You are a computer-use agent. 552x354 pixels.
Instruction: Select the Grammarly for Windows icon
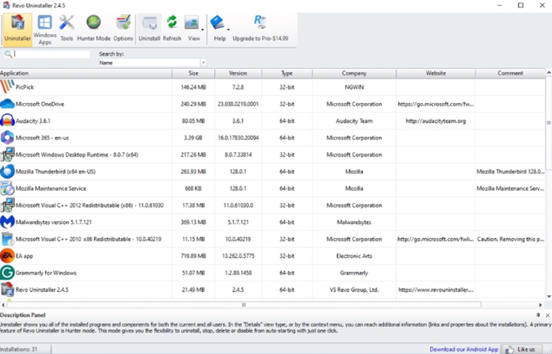coord(8,273)
